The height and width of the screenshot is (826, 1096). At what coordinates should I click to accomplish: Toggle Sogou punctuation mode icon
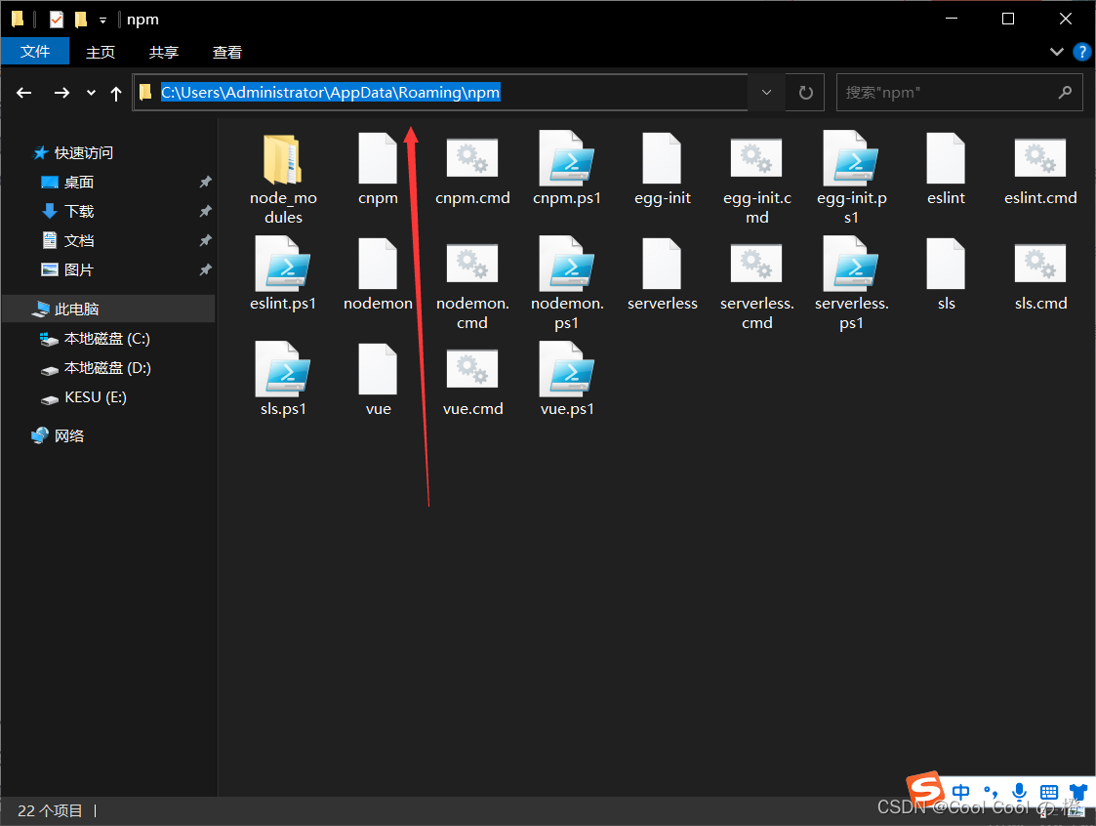point(990,792)
